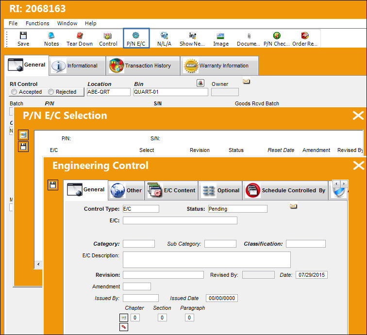Open the Notes toolbar icon
This screenshot has height=335, width=367.
pyautogui.click(x=51, y=39)
